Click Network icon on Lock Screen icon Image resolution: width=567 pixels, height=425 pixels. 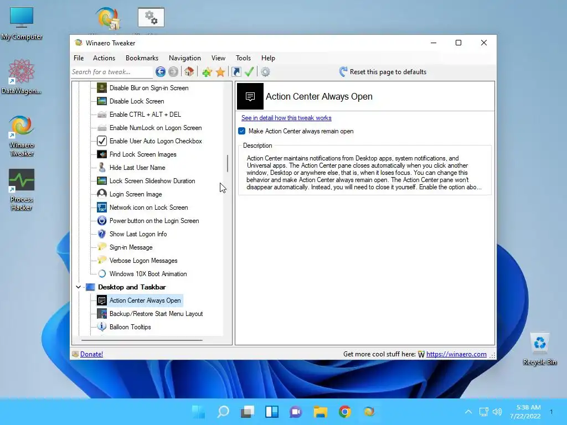102,208
